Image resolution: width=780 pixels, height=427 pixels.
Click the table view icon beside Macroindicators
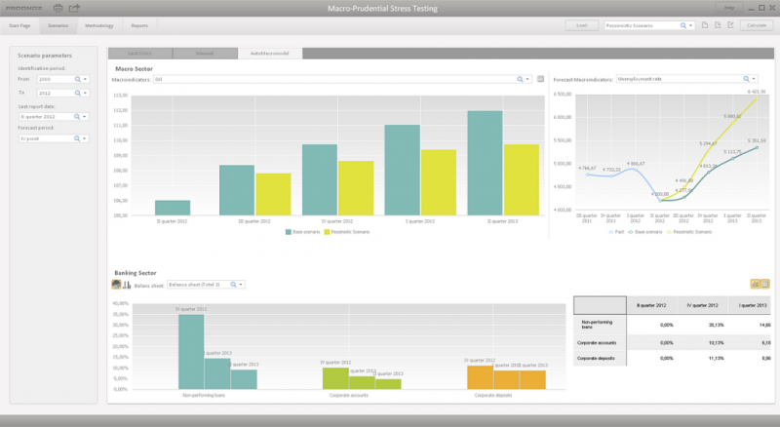[540, 78]
